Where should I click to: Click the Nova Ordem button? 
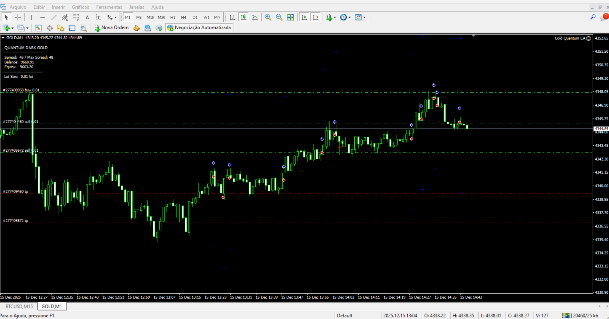point(111,28)
